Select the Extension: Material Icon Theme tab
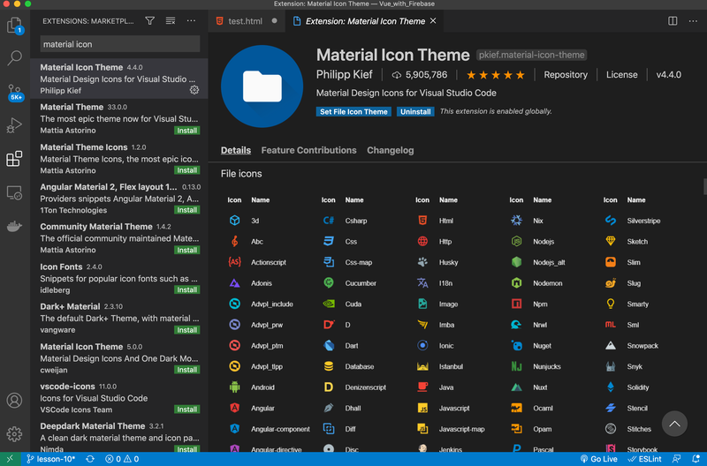Viewport: 707px width, 466px height. [364, 21]
